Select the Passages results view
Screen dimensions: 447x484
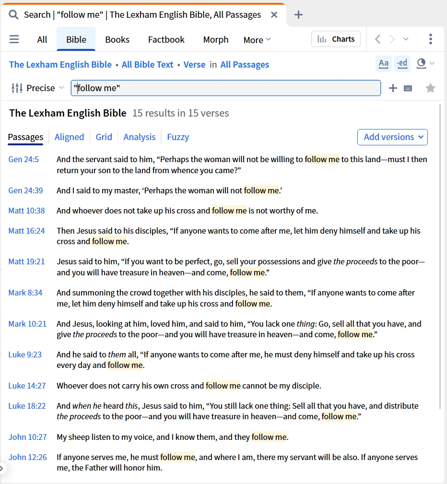pos(25,137)
